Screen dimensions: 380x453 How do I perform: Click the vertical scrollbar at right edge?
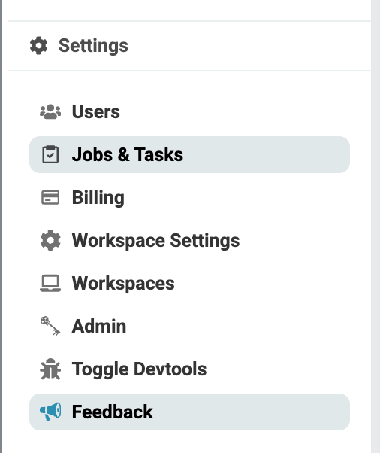[375, 226]
